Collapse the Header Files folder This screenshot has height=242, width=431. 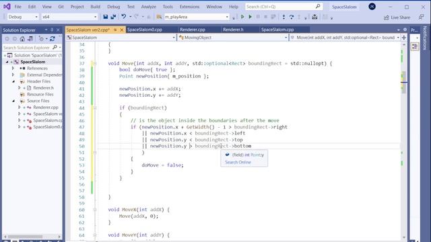point(13,81)
